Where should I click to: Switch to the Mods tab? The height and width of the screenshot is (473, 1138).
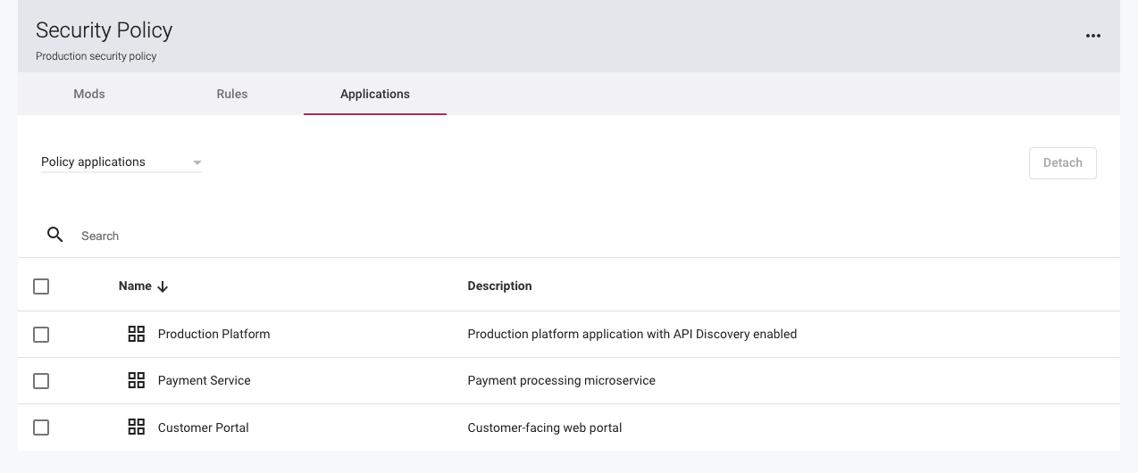[89, 94]
